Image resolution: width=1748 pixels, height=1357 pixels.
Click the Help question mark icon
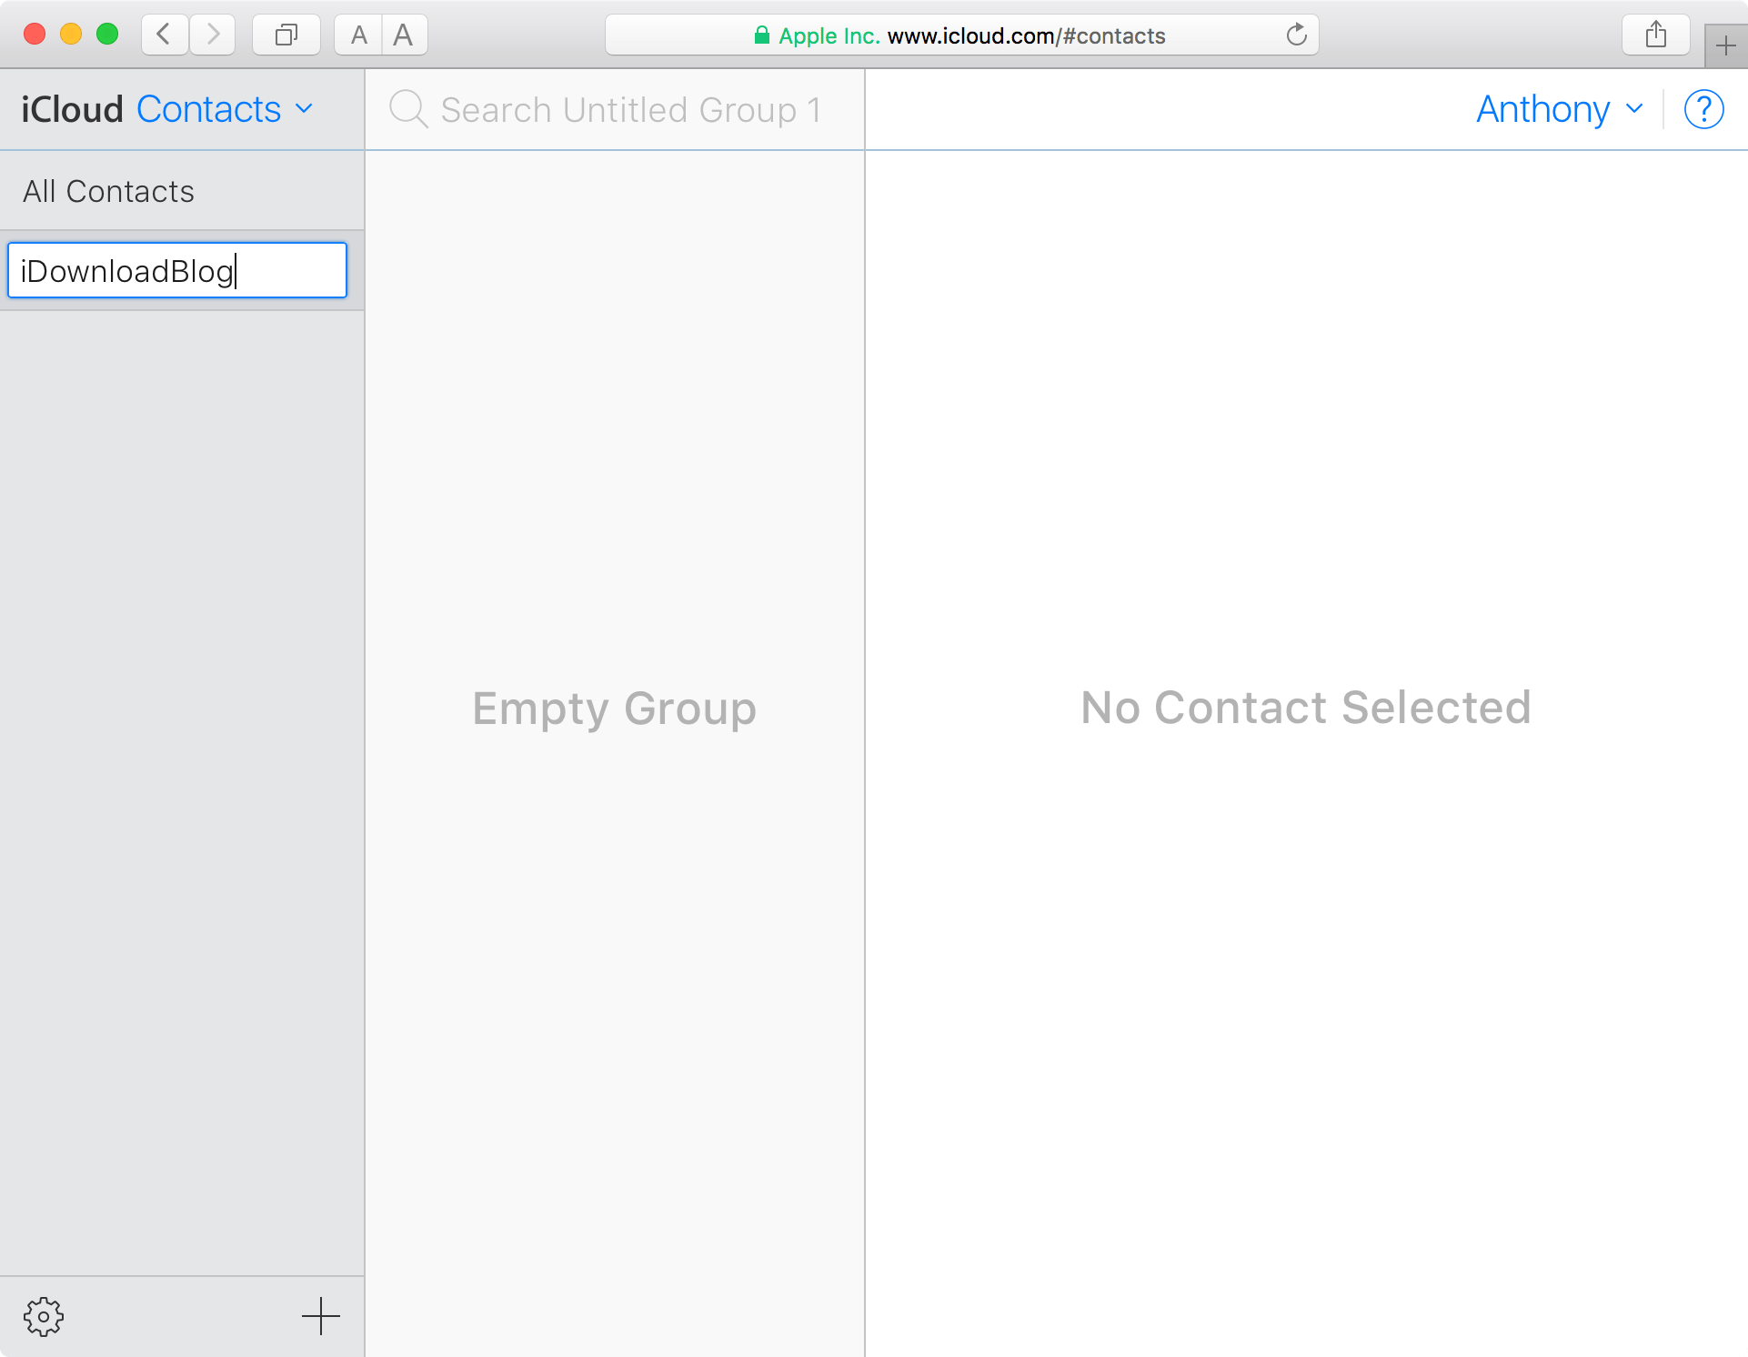(x=1704, y=109)
